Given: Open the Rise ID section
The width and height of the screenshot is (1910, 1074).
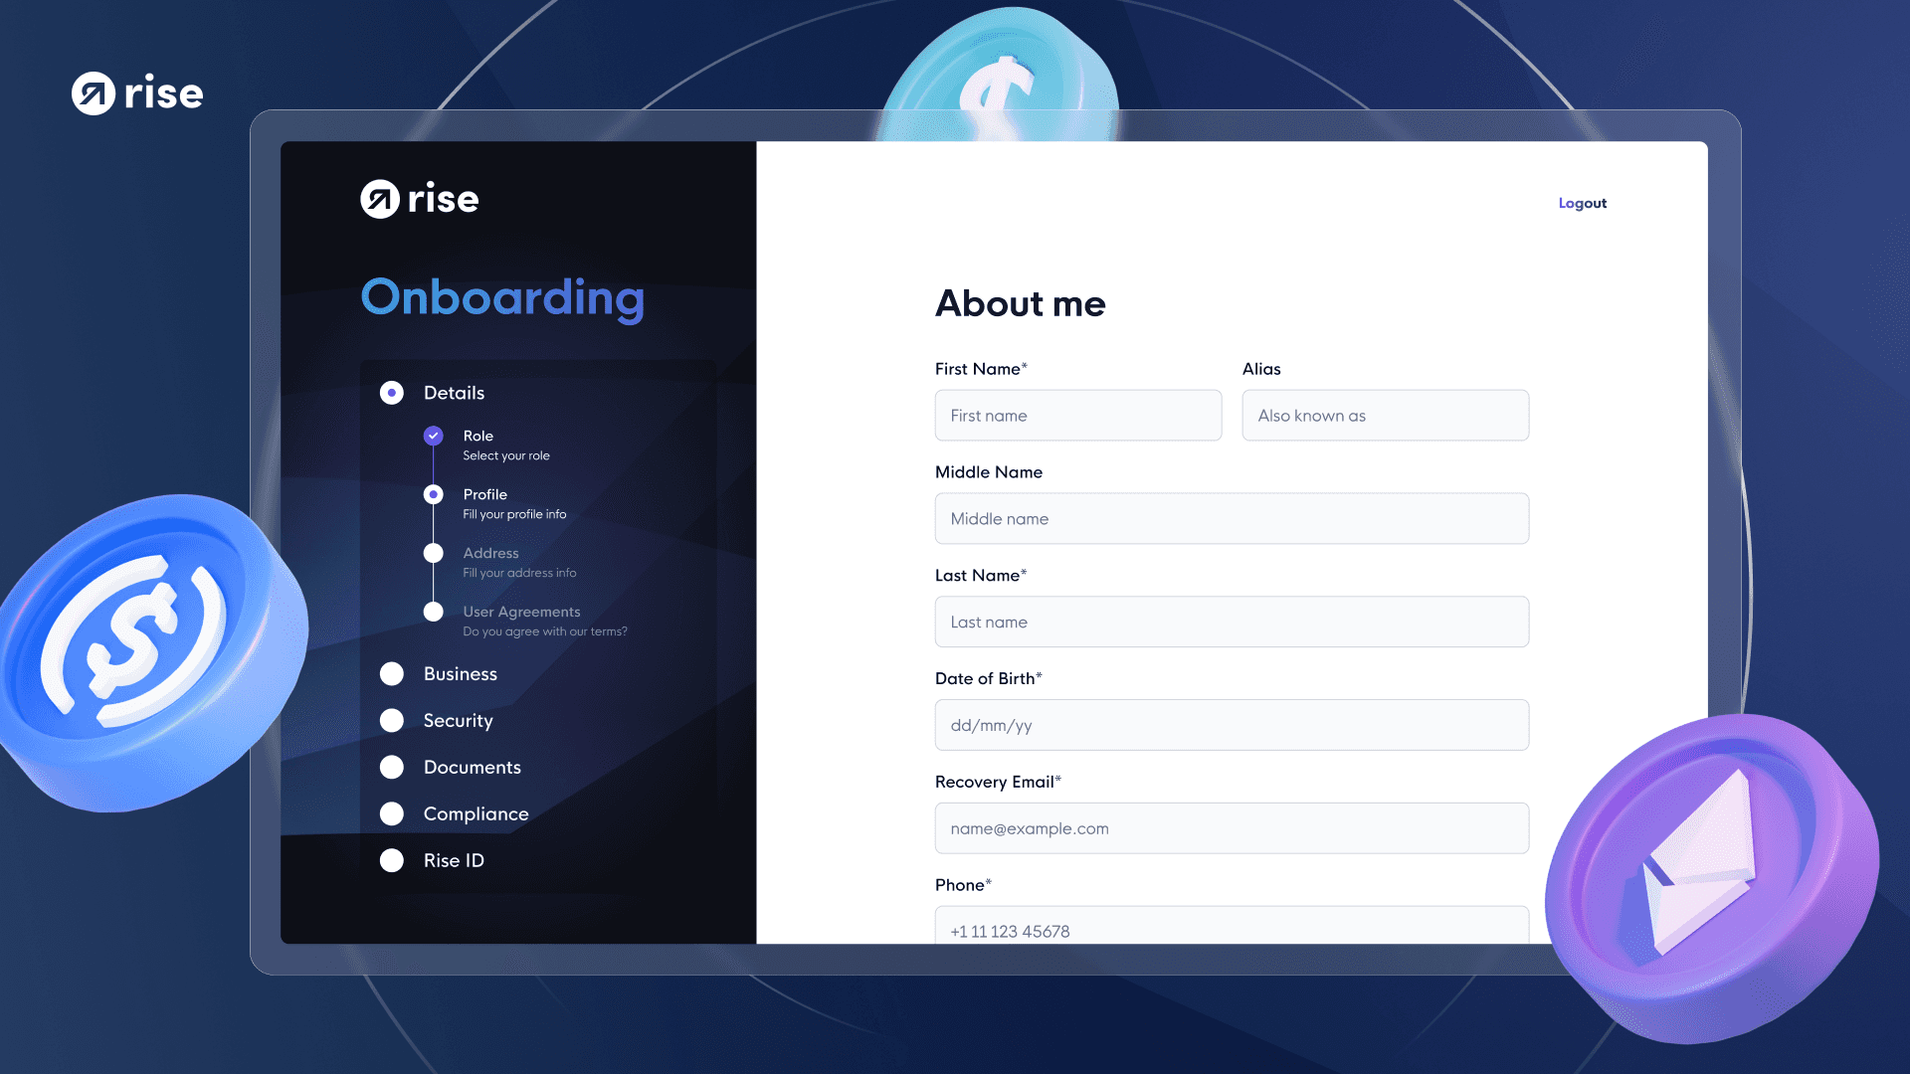Looking at the screenshot, I should point(455,861).
